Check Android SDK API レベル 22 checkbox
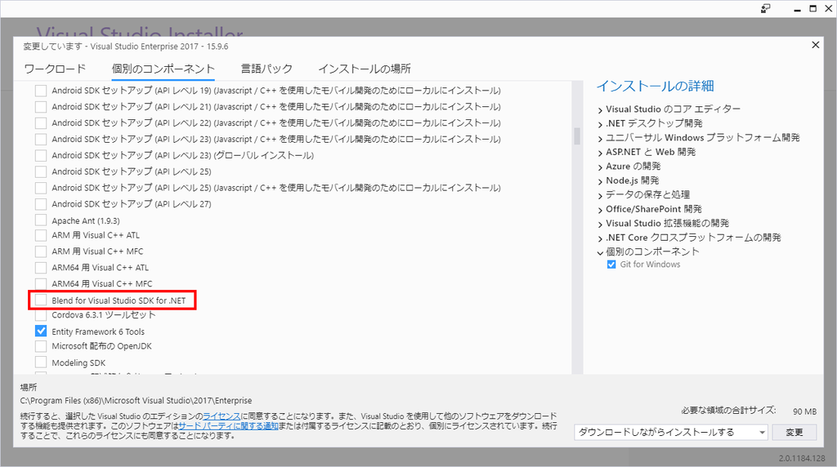837x467 pixels. (41, 122)
